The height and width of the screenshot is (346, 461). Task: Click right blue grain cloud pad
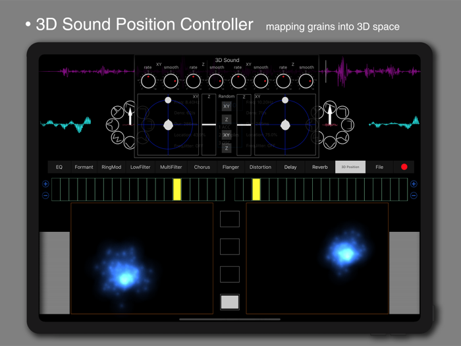click(317, 258)
